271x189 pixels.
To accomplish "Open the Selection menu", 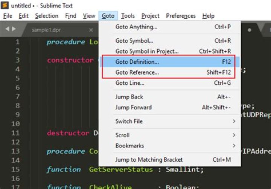I will tap(47, 16).
